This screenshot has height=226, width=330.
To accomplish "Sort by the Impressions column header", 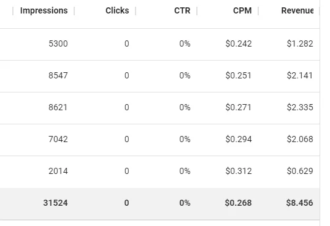I will coord(44,10).
